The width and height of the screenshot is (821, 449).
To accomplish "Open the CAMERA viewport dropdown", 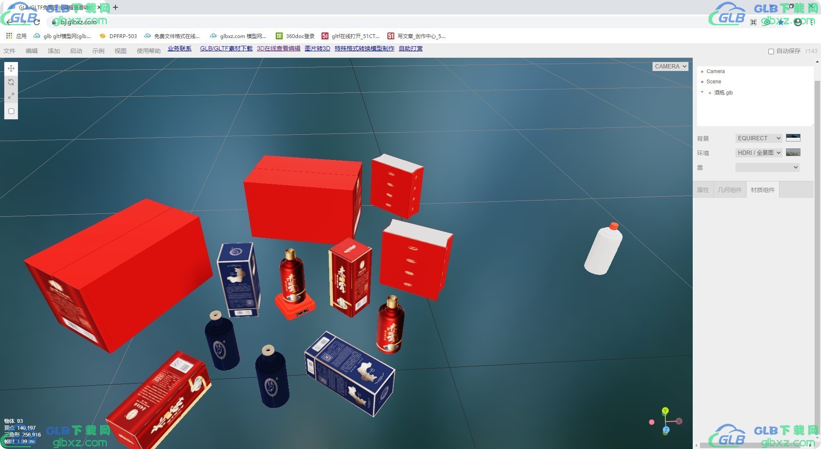I will coord(670,66).
